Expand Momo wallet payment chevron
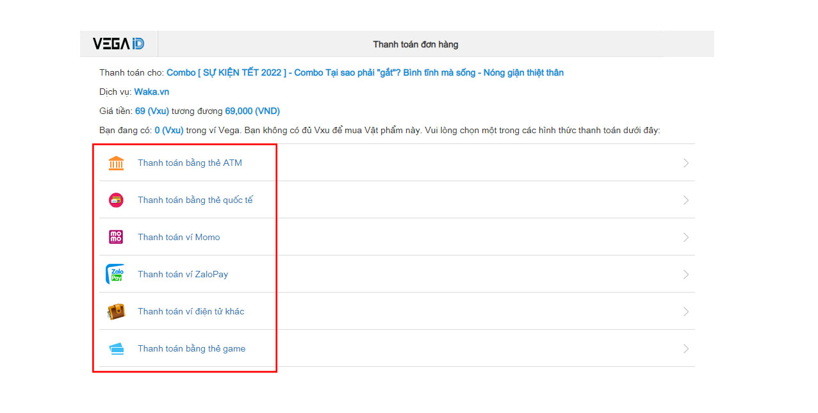The height and width of the screenshot is (413, 818). pos(686,238)
